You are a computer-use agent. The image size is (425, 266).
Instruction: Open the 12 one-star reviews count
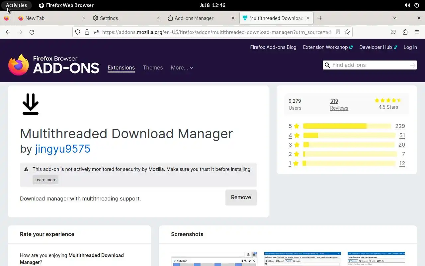point(402,164)
